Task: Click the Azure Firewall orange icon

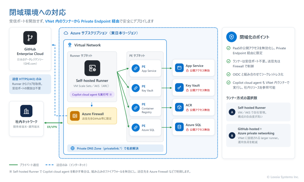Action: coord(75,116)
